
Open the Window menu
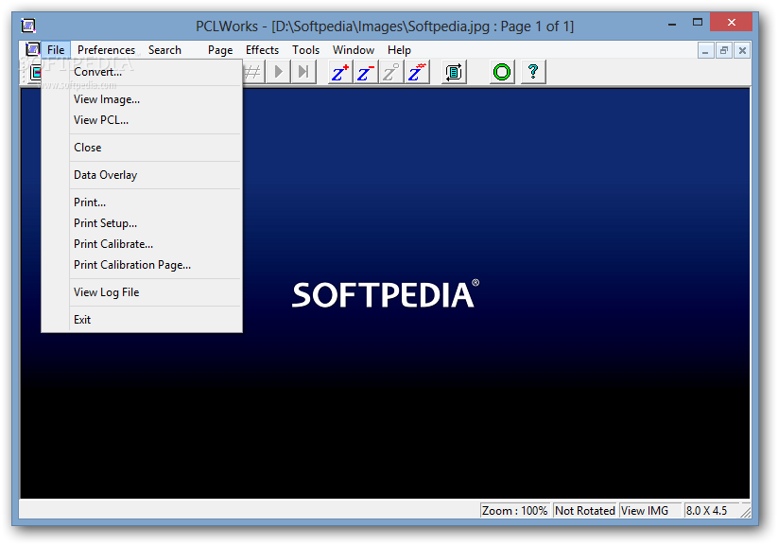tap(354, 50)
